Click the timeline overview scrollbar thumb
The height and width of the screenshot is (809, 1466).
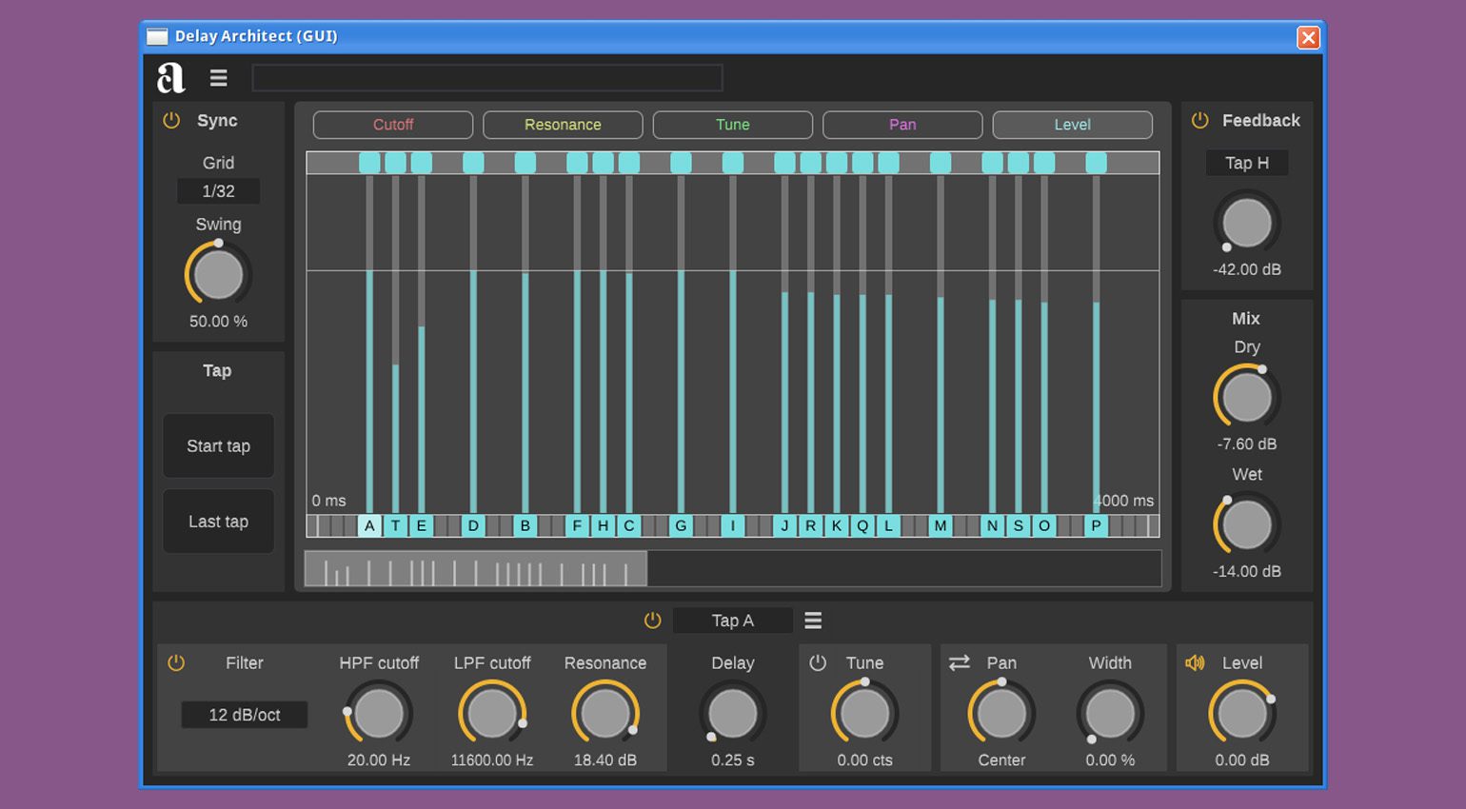coord(476,568)
